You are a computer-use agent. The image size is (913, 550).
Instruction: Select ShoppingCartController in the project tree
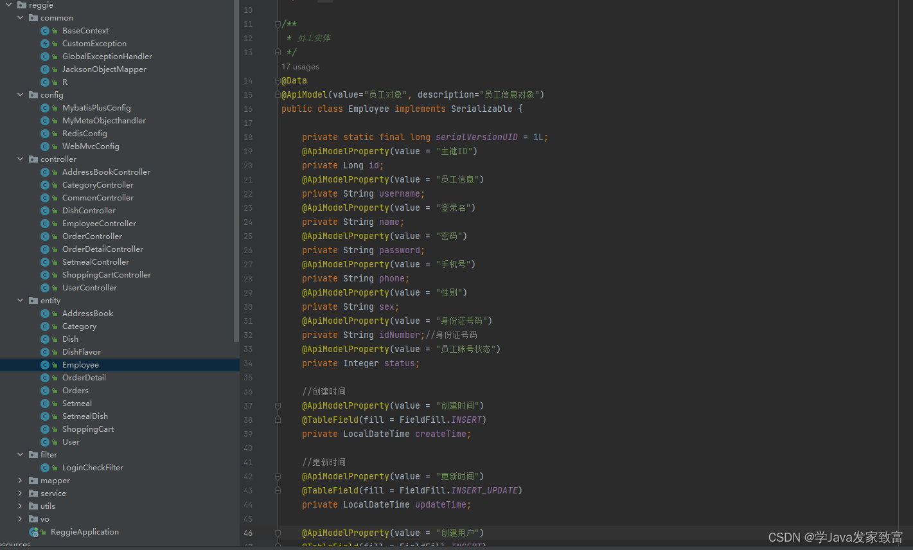(107, 275)
